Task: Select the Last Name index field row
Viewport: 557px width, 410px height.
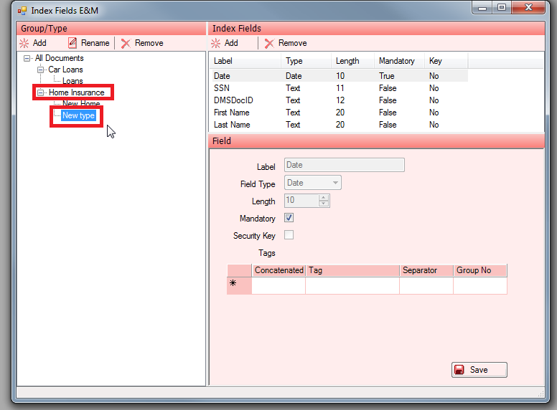Action: (x=232, y=125)
